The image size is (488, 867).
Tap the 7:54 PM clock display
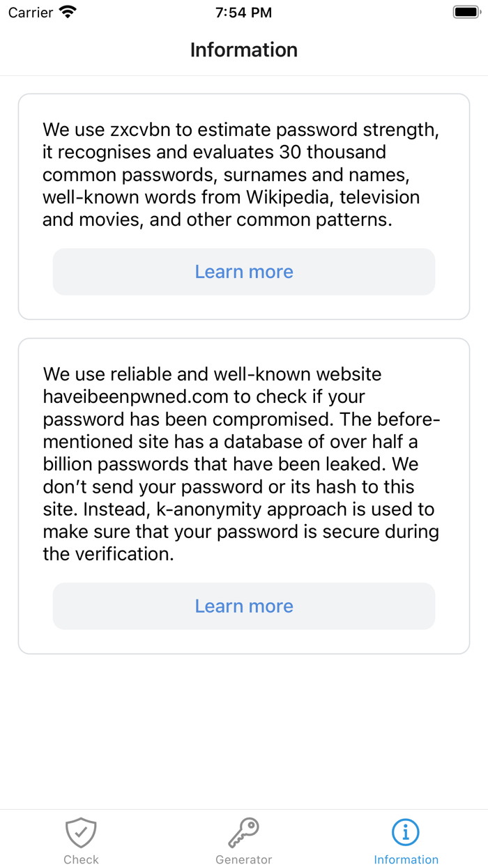[243, 11]
